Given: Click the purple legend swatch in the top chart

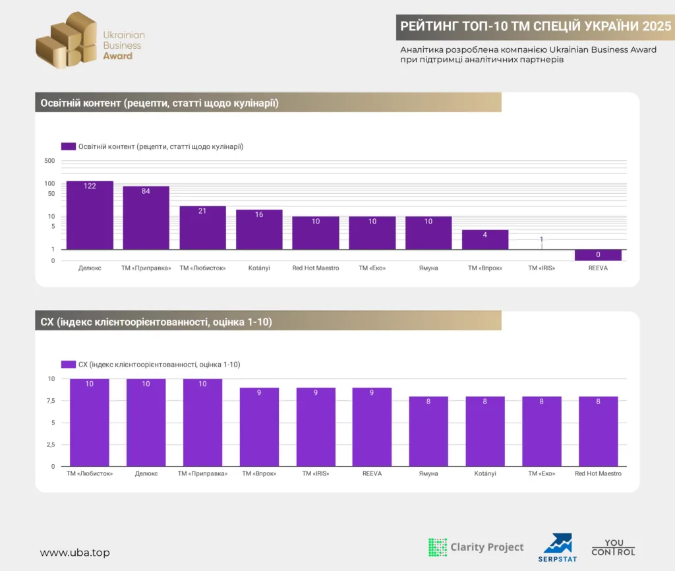Looking at the screenshot, I should [x=69, y=146].
